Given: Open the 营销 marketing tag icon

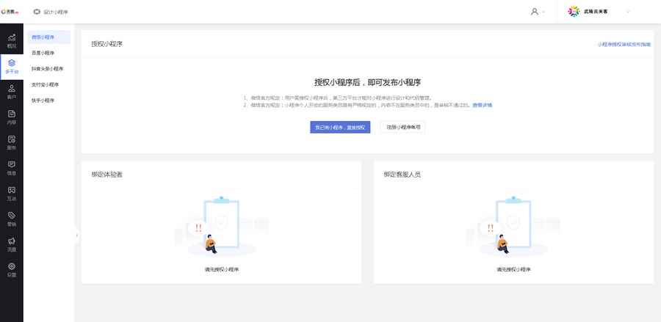Looking at the screenshot, I should click(12, 219).
